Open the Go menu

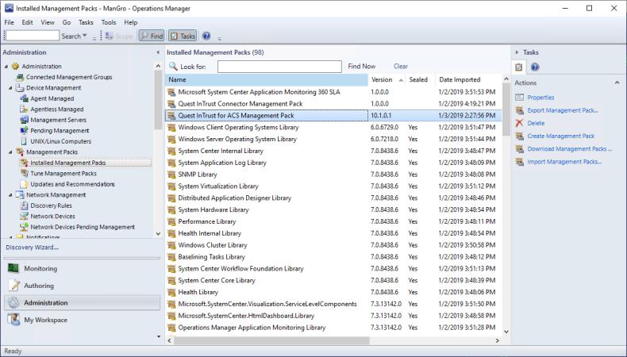click(x=67, y=22)
